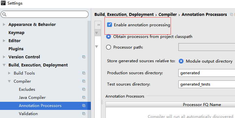Collapse the upper profile tree triangle
Screen dimensions: 235x118
(x=97, y=33)
